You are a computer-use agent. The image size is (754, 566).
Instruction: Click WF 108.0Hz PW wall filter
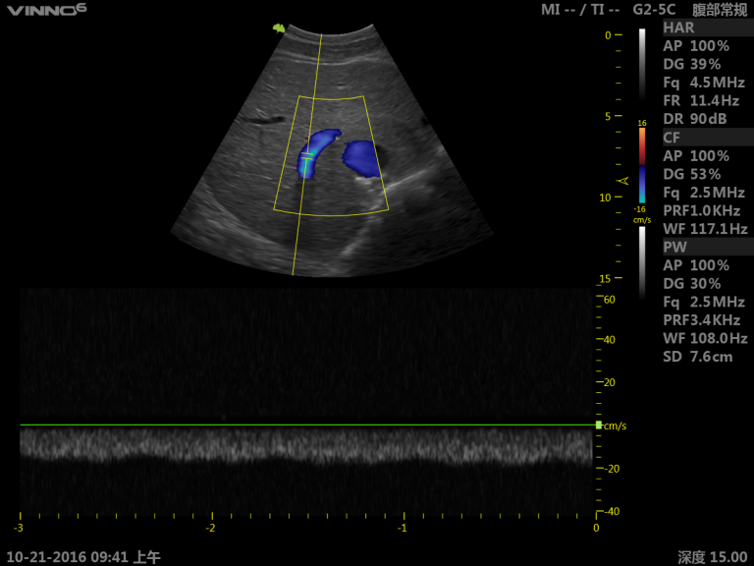coord(706,339)
